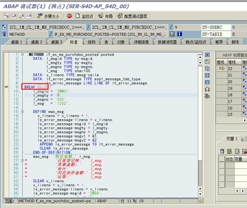
Task: Select the 标准 tab
Action: coord(74,42)
